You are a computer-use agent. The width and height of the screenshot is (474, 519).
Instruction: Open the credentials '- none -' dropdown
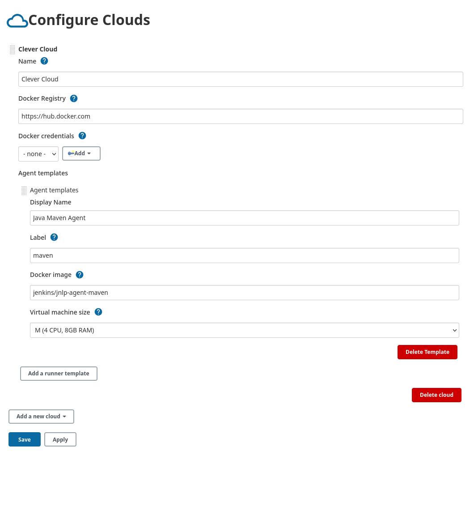38,153
